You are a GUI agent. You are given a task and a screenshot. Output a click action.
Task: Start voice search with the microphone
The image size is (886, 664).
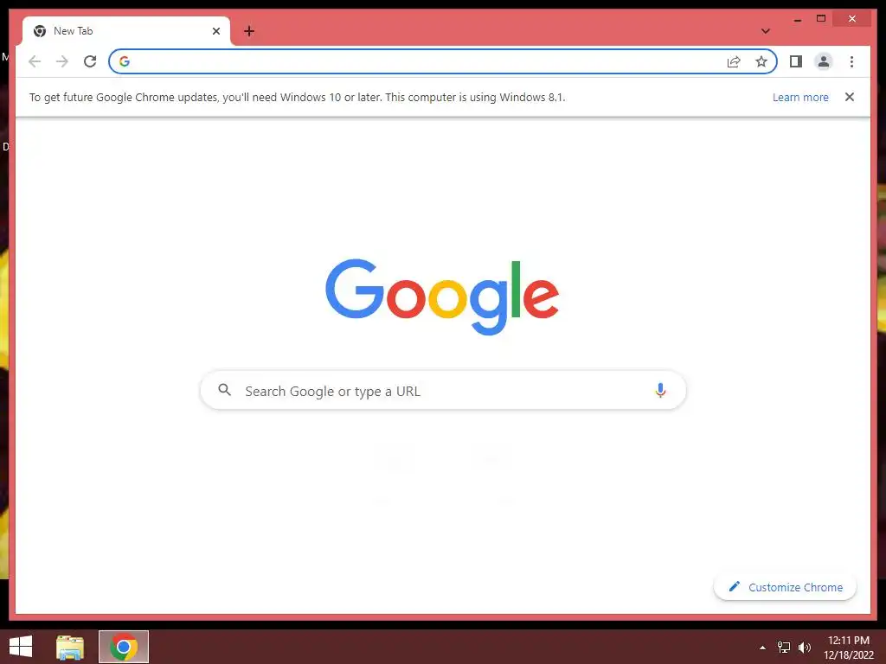coord(660,390)
